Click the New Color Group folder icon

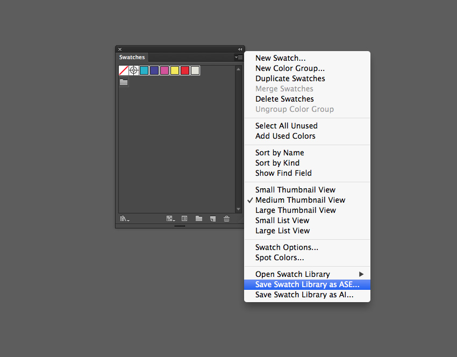point(199,218)
